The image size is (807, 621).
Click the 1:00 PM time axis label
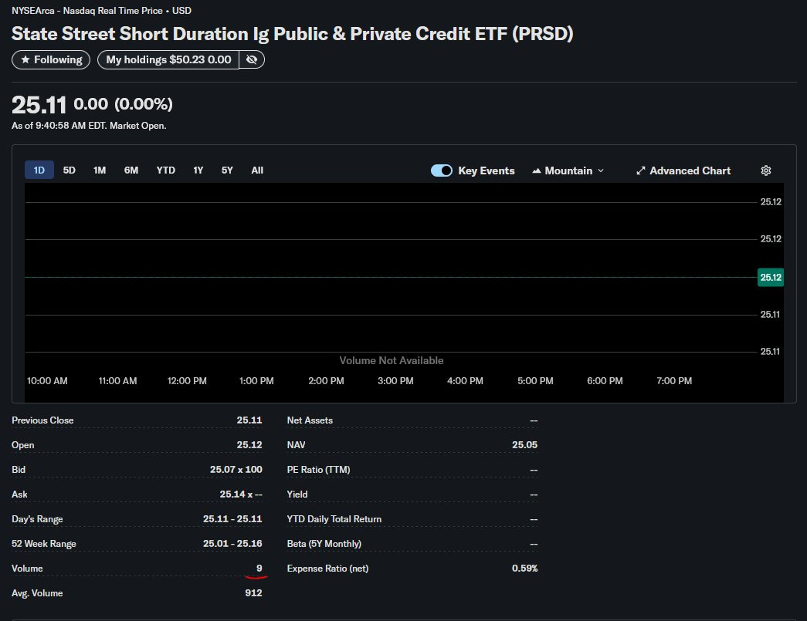point(256,381)
